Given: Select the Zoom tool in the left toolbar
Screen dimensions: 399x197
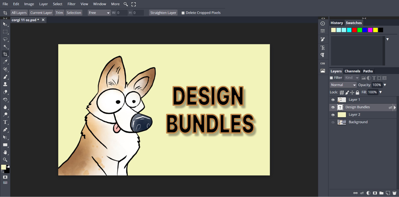Looking at the screenshot, I should click(x=5, y=160).
